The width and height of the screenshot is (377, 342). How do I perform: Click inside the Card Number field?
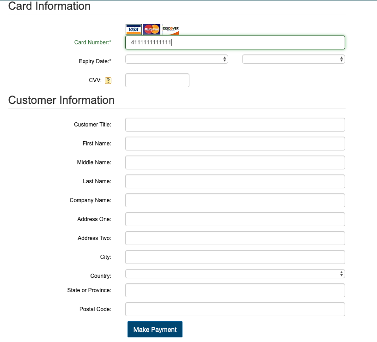pos(235,42)
